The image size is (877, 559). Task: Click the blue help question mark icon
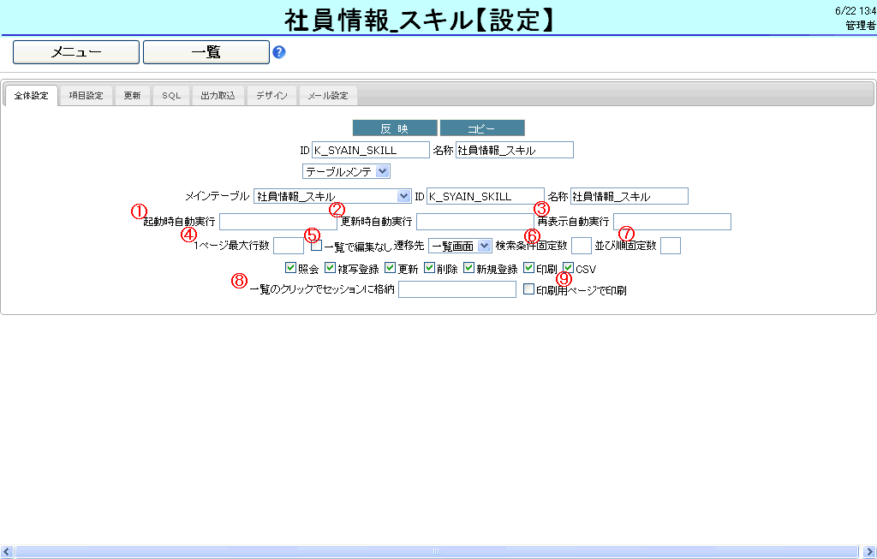pos(278,52)
